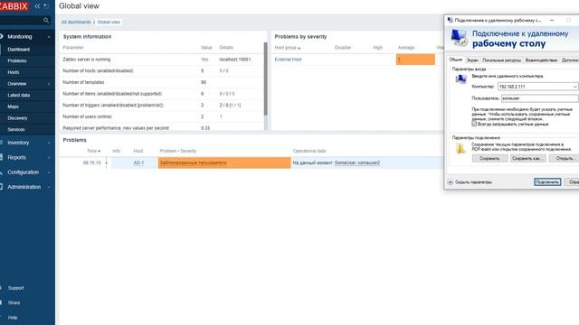
Task: Expand the Inventory menu section
Action: [49, 143]
